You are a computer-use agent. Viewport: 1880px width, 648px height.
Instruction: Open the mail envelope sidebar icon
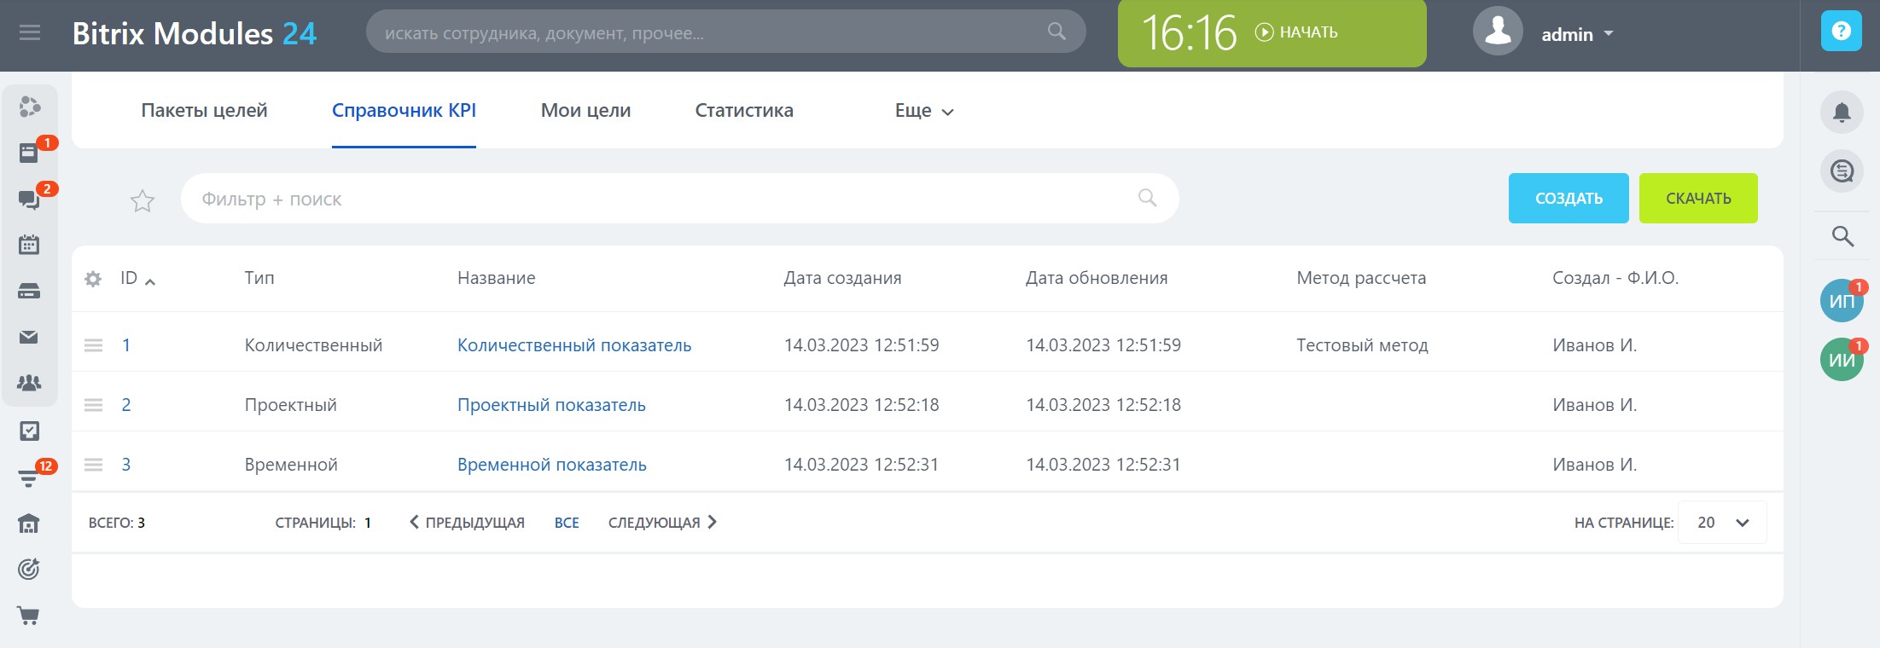tap(29, 337)
